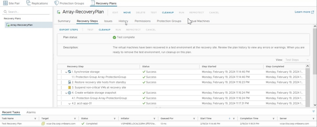Click the Restore recovery site hosts icon
317x127 pixels.
[69, 82]
